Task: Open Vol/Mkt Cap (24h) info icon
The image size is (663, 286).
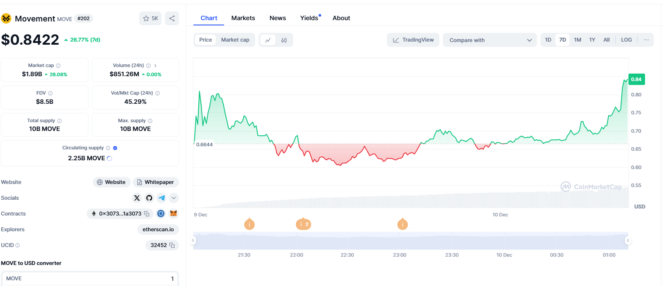Action: tap(158, 93)
